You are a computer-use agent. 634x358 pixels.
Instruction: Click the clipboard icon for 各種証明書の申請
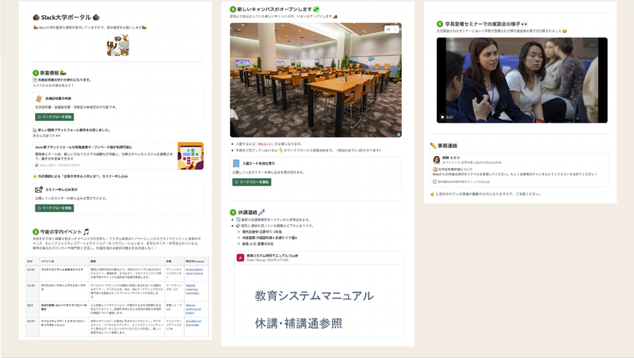pyautogui.click(x=39, y=98)
